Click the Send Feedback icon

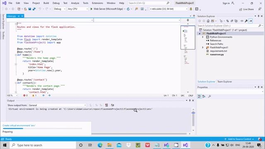click(260, 9)
